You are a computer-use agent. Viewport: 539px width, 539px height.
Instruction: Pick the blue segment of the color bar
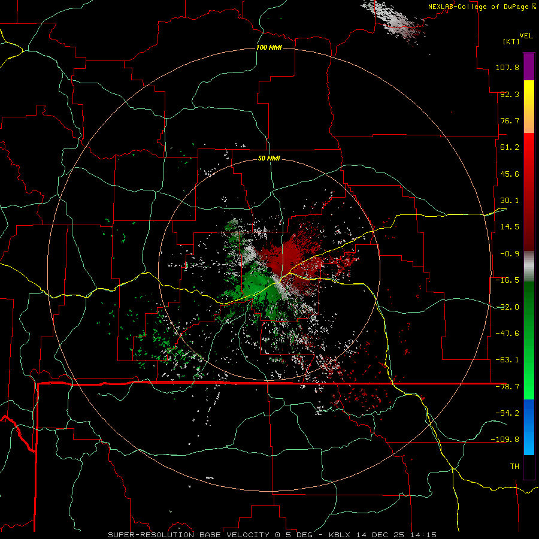(529, 427)
